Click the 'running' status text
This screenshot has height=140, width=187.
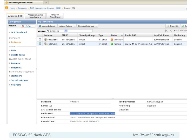coord(117,44)
